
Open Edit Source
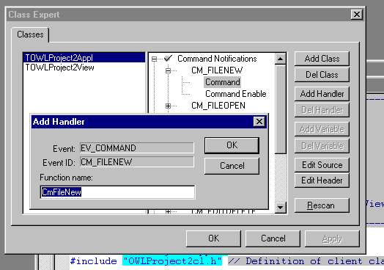pyautogui.click(x=322, y=165)
